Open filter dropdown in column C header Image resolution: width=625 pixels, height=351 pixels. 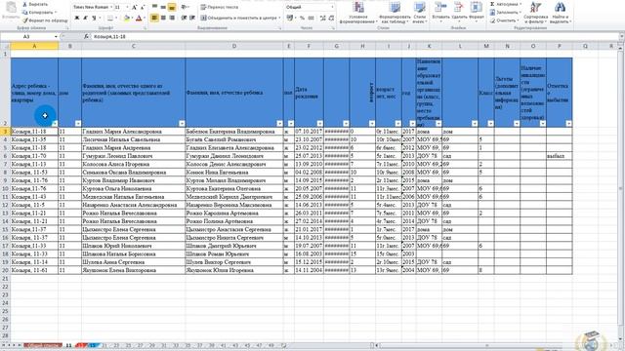(x=182, y=124)
